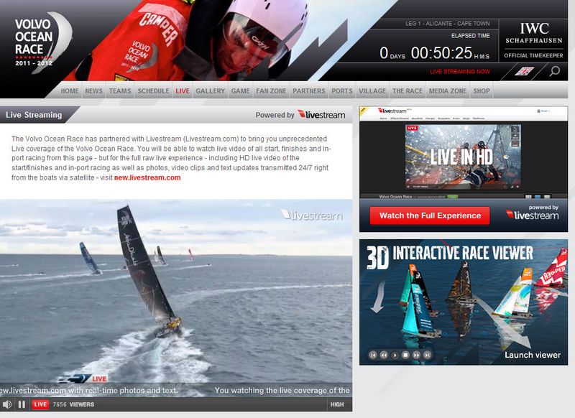Open THE RACE menu item
The height and width of the screenshot is (418, 575).
(x=408, y=90)
